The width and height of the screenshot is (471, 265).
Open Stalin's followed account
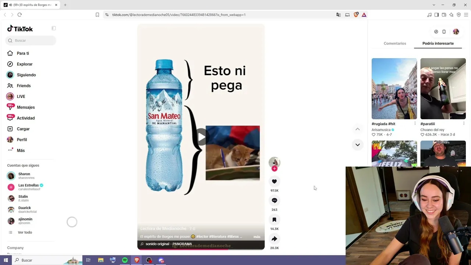tap(23, 198)
